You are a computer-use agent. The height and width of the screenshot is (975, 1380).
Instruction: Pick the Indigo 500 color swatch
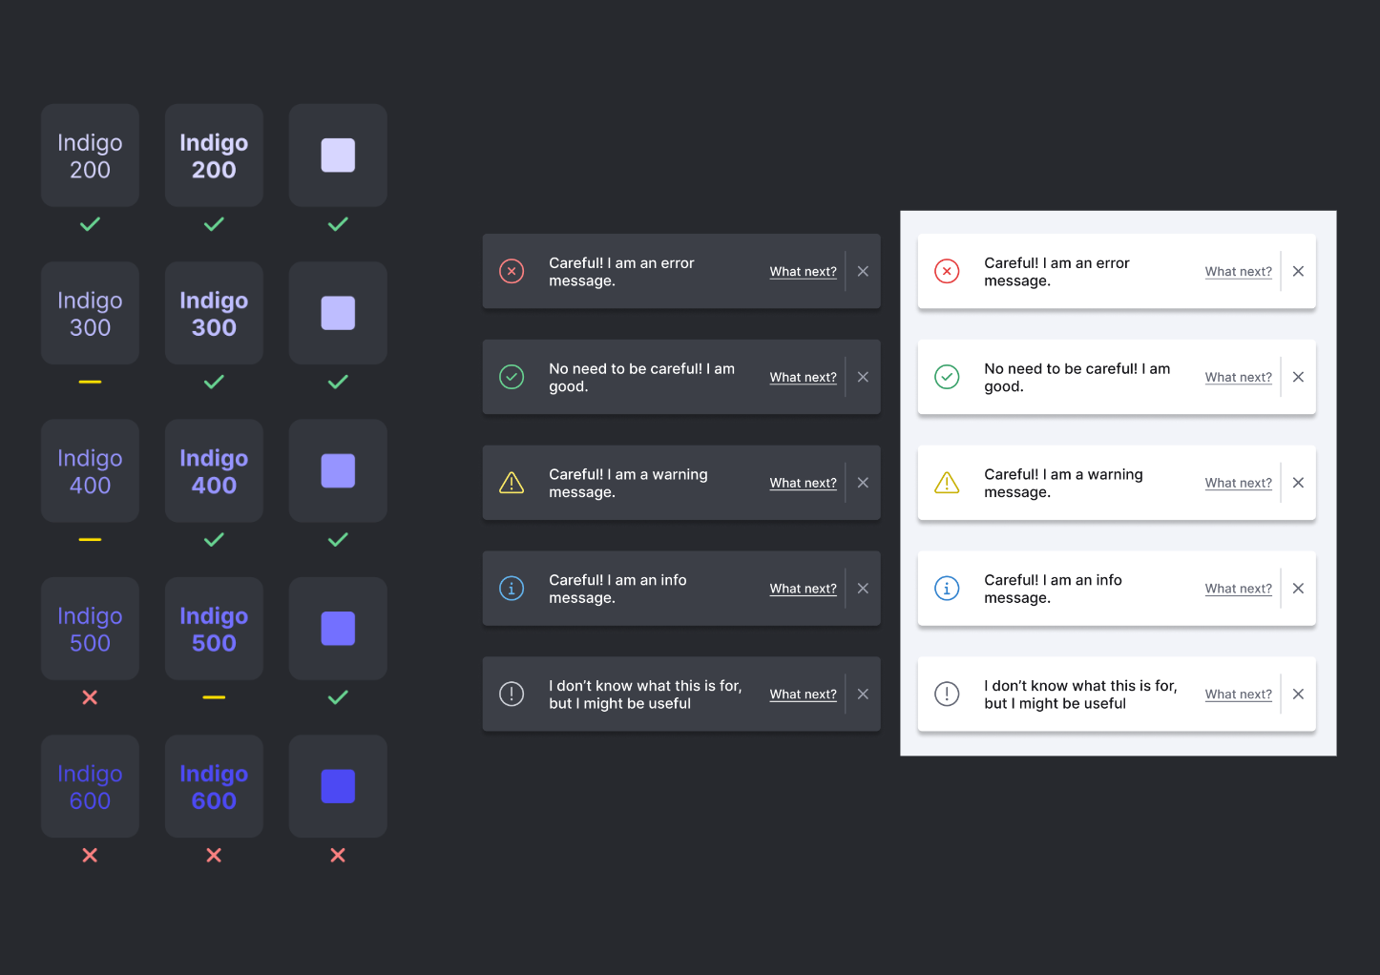tap(338, 629)
